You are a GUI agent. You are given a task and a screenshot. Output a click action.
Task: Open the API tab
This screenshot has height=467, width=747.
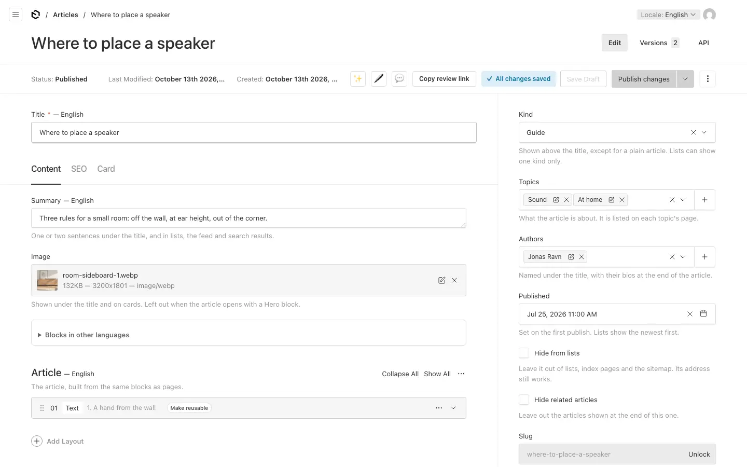coord(703,43)
